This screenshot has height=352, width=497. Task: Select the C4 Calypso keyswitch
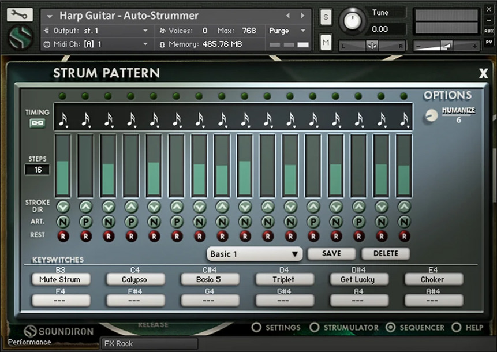[x=135, y=279]
